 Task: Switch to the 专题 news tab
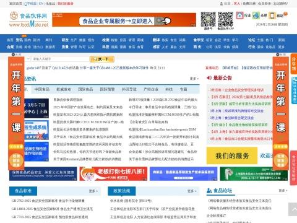pos(183,89)
